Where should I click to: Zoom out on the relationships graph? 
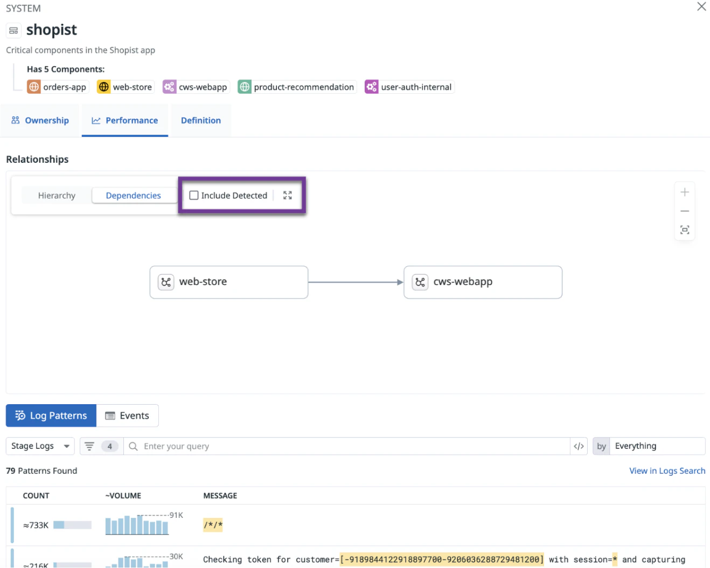[685, 211]
